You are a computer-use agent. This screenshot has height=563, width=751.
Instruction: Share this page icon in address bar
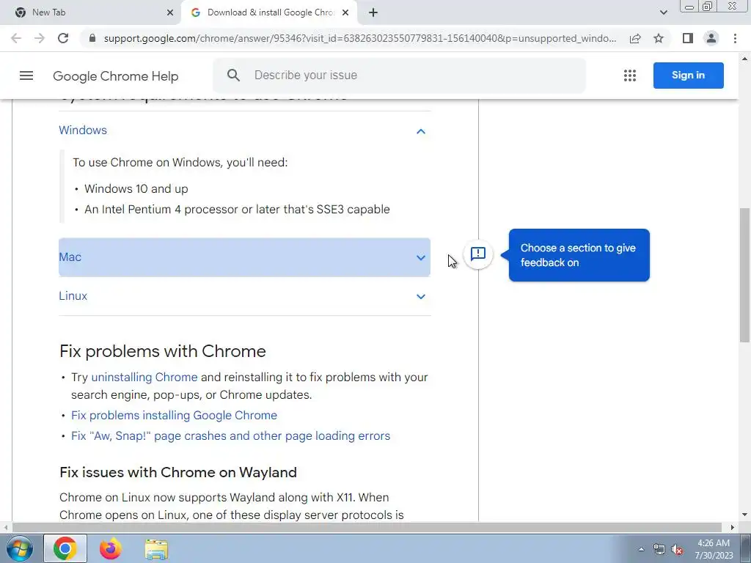(x=635, y=38)
